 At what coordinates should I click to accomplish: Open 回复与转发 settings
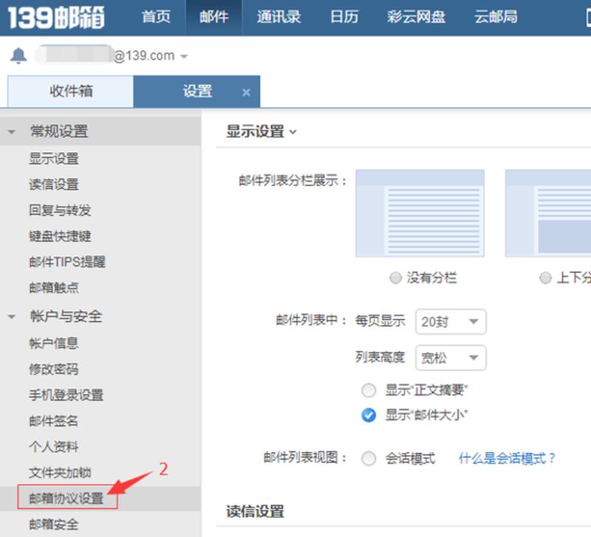(61, 211)
